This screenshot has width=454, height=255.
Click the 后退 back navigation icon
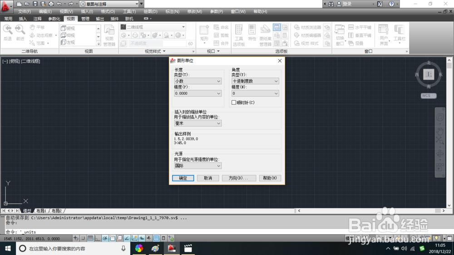coord(8,32)
